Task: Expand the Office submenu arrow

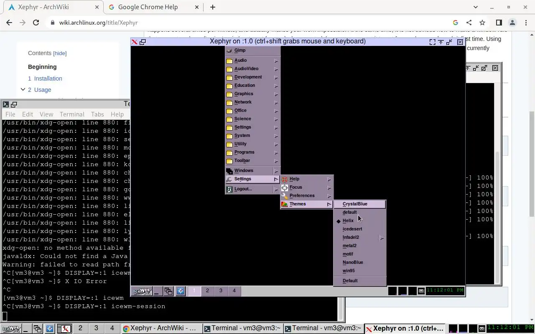Action: 276,111
